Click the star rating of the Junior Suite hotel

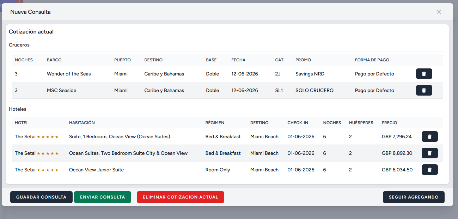point(48,170)
